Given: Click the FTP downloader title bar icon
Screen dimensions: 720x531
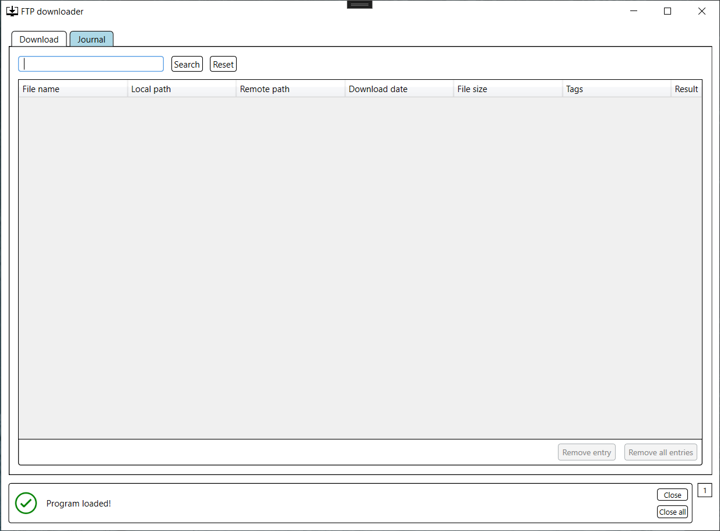Looking at the screenshot, I should click(x=12, y=10).
